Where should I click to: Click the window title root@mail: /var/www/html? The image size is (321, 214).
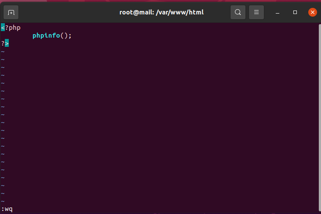coord(161,12)
